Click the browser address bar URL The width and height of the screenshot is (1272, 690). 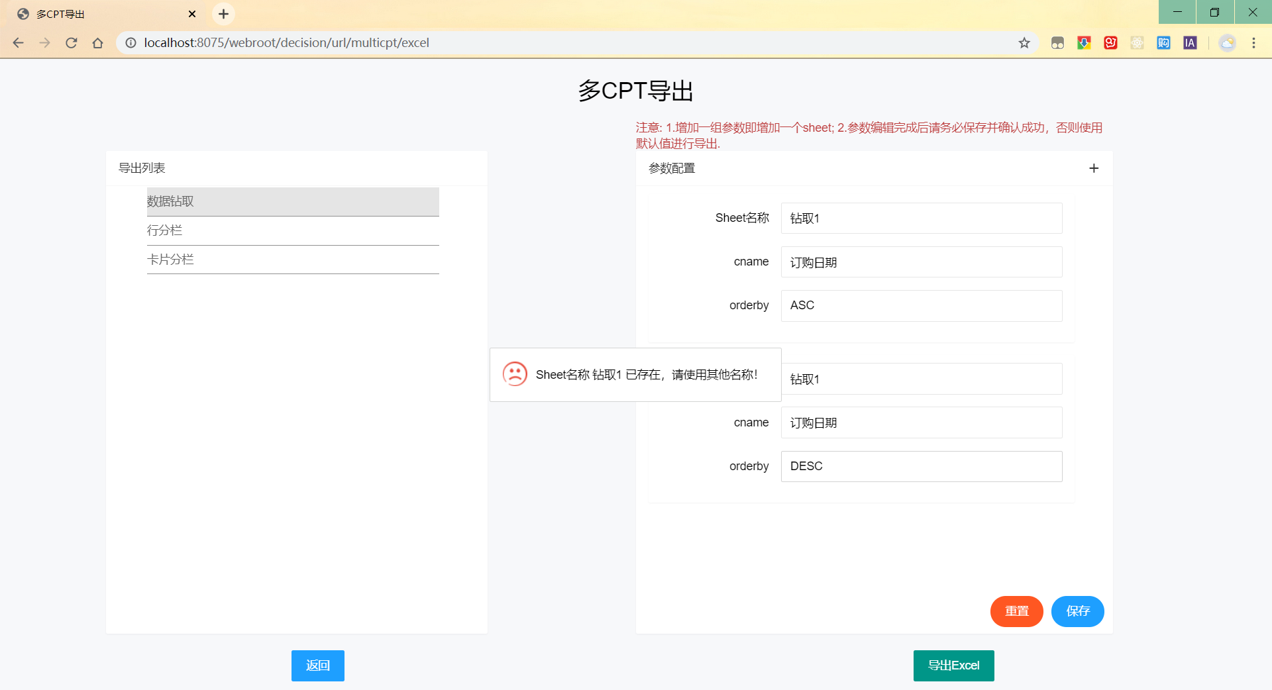[287, 43]
